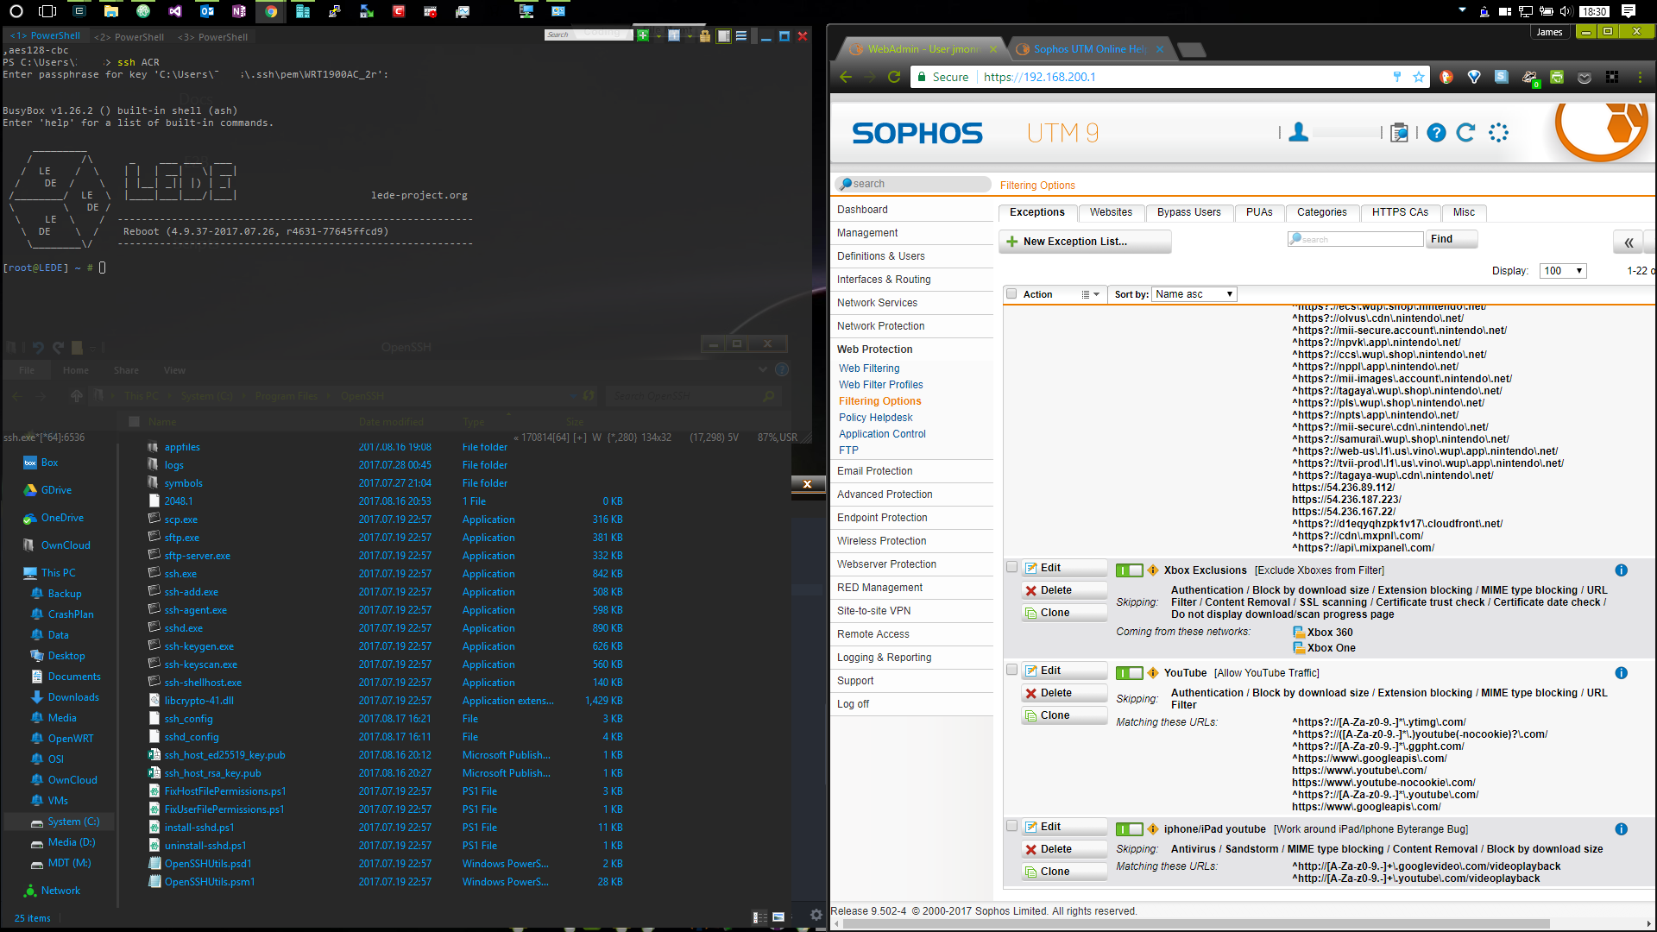Switch to Websites tab
Image resolution: width=1657 pixels, height=932 pixels.
[x=1111, y=212]
